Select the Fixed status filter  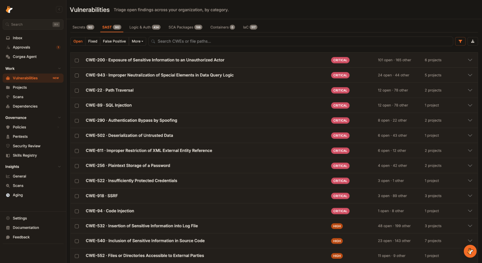click(x=93, y=41)
